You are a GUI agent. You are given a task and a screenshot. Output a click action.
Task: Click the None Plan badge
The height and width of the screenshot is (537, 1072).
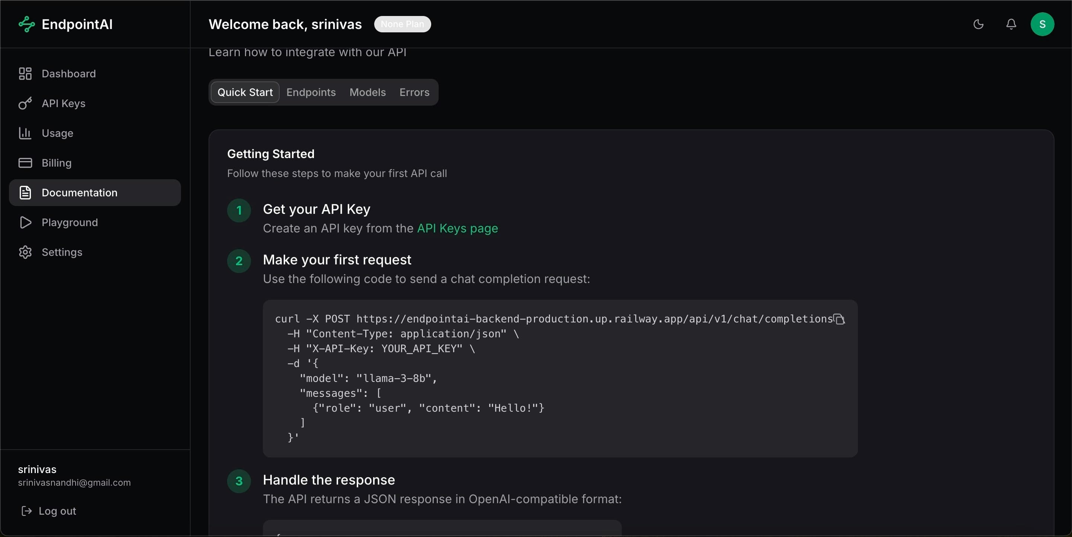tap(402, 24)
